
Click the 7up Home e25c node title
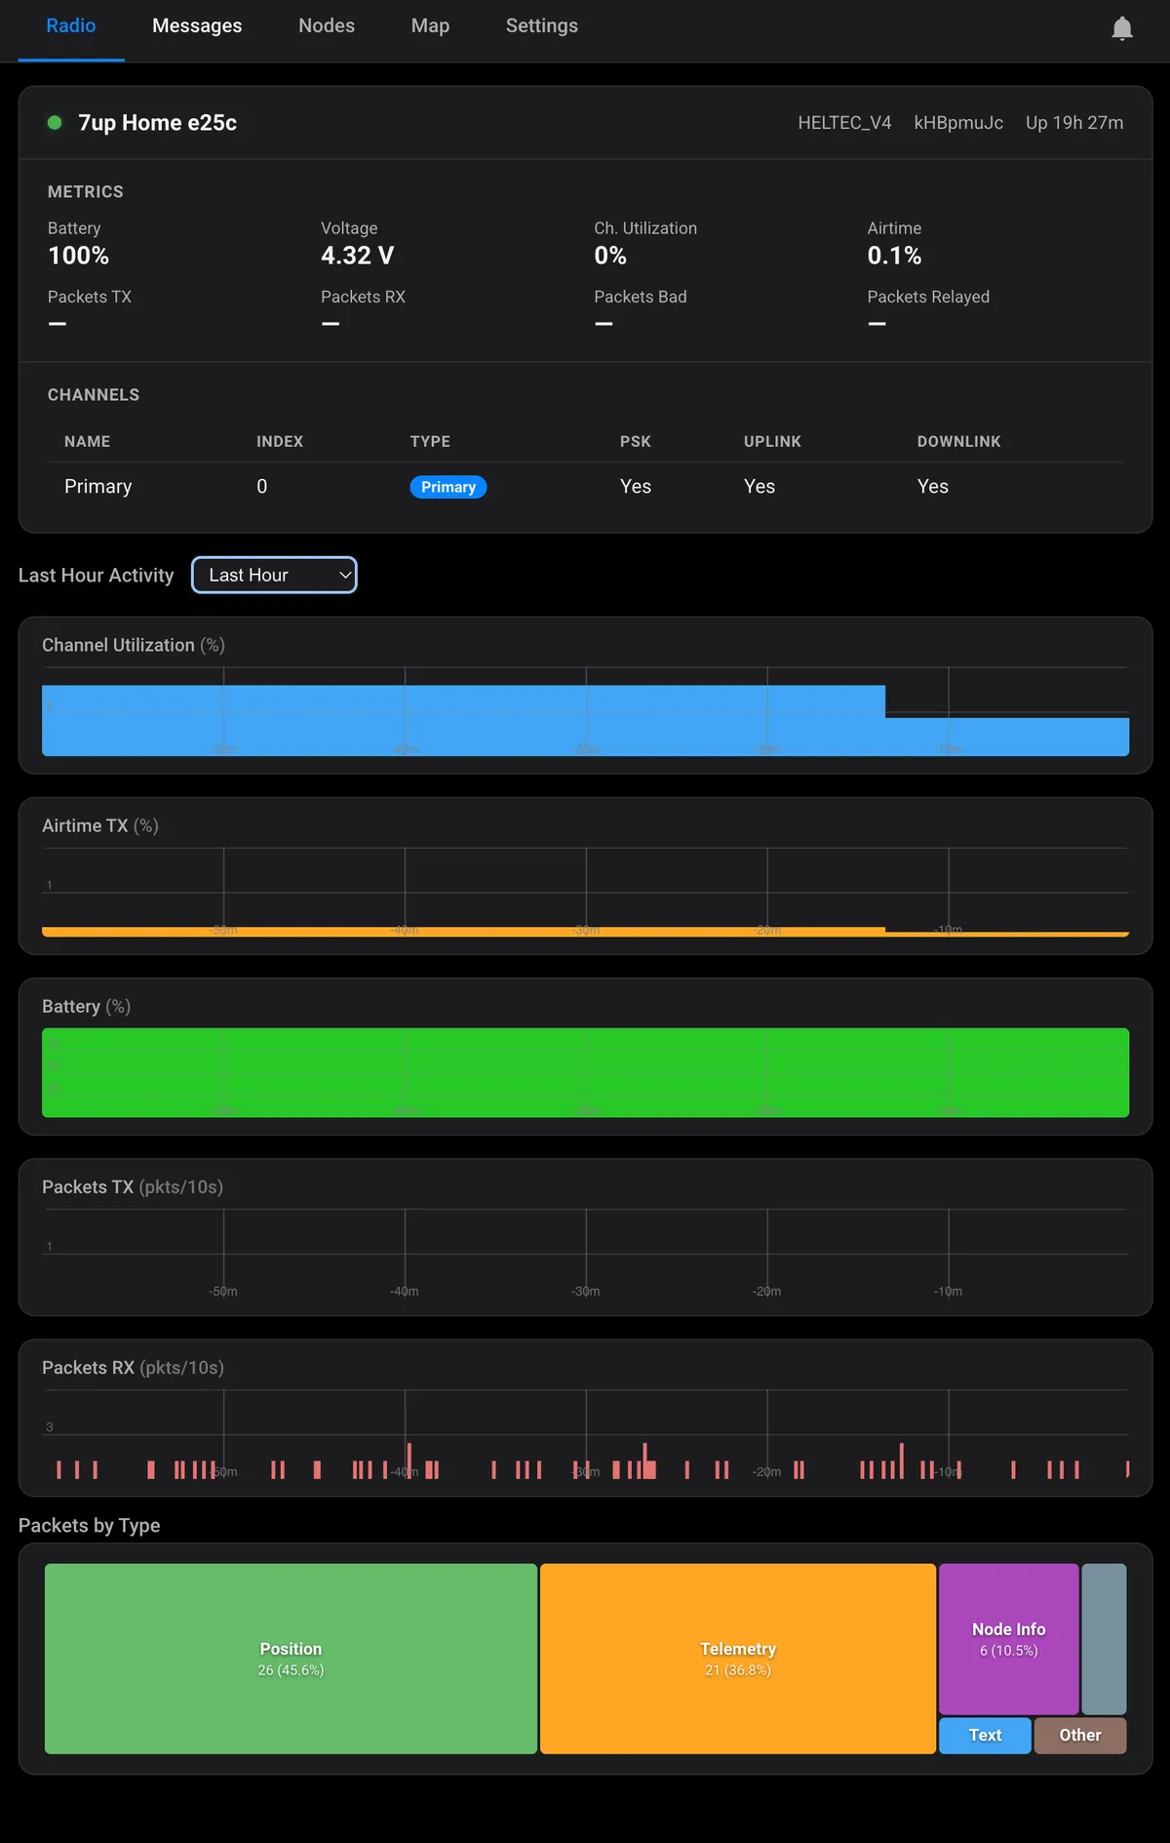click(158, 123)
